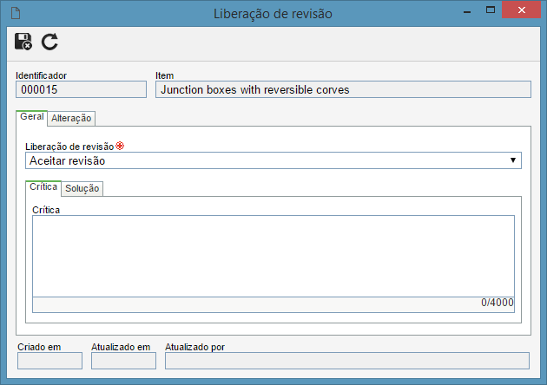Click the Item field with Junction boxes text
The height and width of the screenshot is (385, 547).
(343, 89)
